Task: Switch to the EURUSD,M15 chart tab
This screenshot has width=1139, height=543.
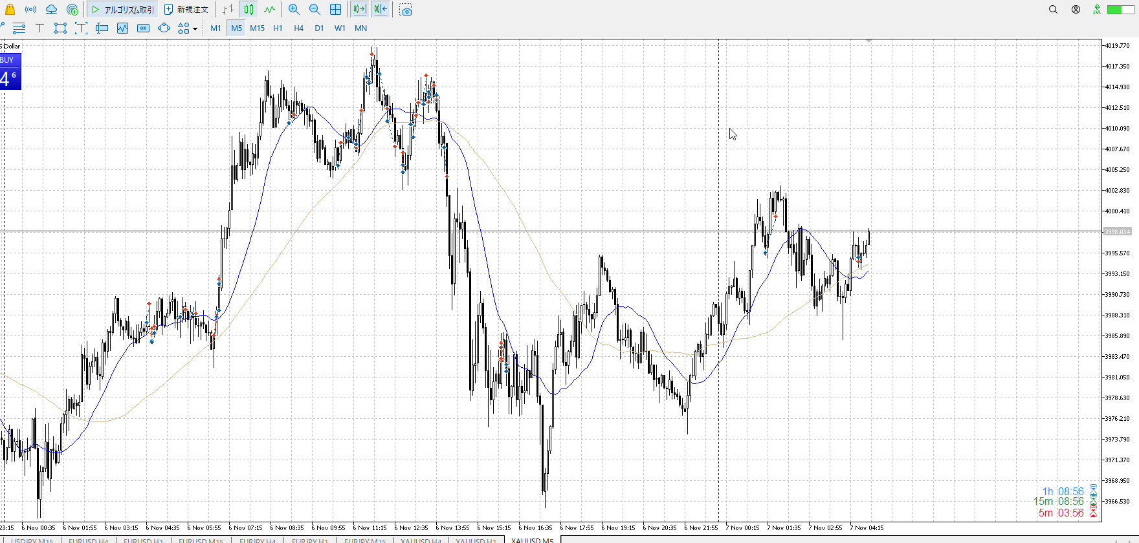Action: click(x=201, y=540)
